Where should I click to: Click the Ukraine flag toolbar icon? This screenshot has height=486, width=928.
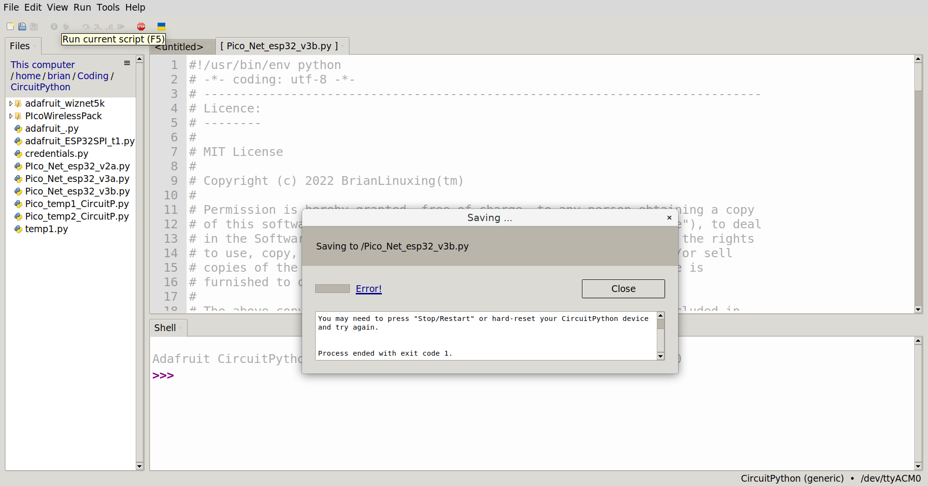click(x=161, y=27)
